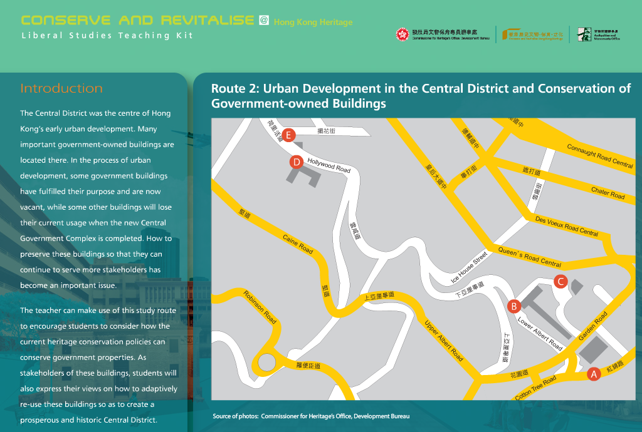This screenshot has height=432, width=642.
Task: Click red marker C on the map
Action: coord(560,282)
